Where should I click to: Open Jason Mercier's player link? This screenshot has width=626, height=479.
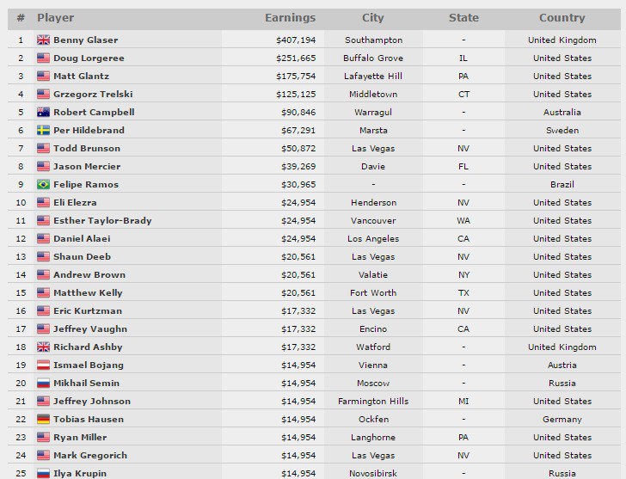pyautogui.click(x=87, y=167)
